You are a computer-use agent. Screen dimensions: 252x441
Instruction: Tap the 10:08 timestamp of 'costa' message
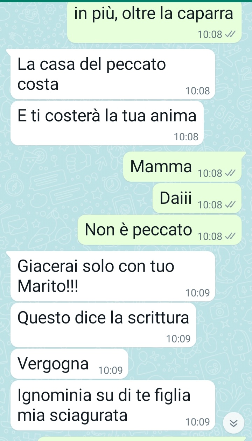[x=198, y=91]
